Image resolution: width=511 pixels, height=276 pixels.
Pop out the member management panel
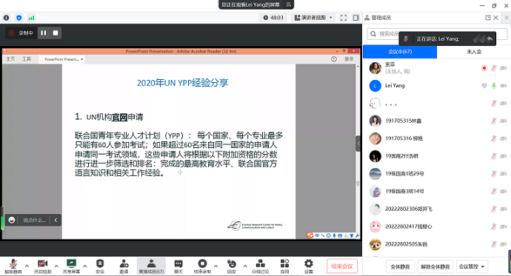(x=488, y=18)
